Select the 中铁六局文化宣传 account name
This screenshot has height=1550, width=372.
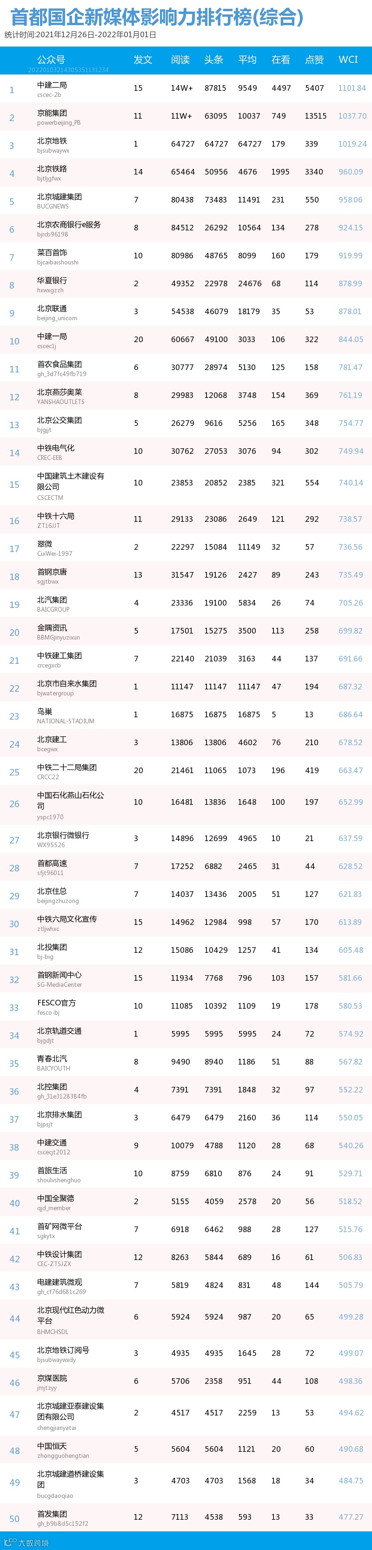(66, 919)
